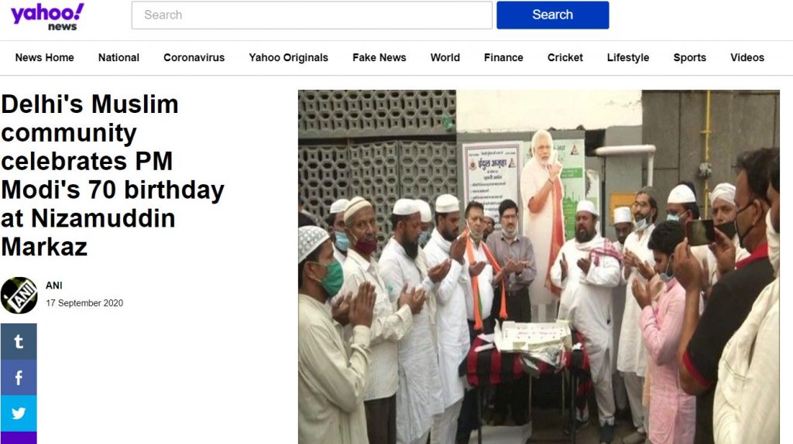Open the Finance section

click(x=503, y=57)
